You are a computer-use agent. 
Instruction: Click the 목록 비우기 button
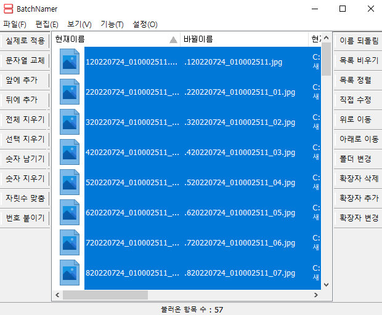[x=359, y=60]
